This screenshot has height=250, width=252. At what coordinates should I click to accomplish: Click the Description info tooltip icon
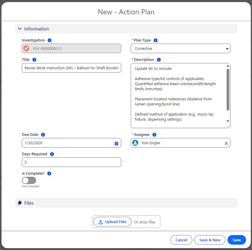point(159,60)
